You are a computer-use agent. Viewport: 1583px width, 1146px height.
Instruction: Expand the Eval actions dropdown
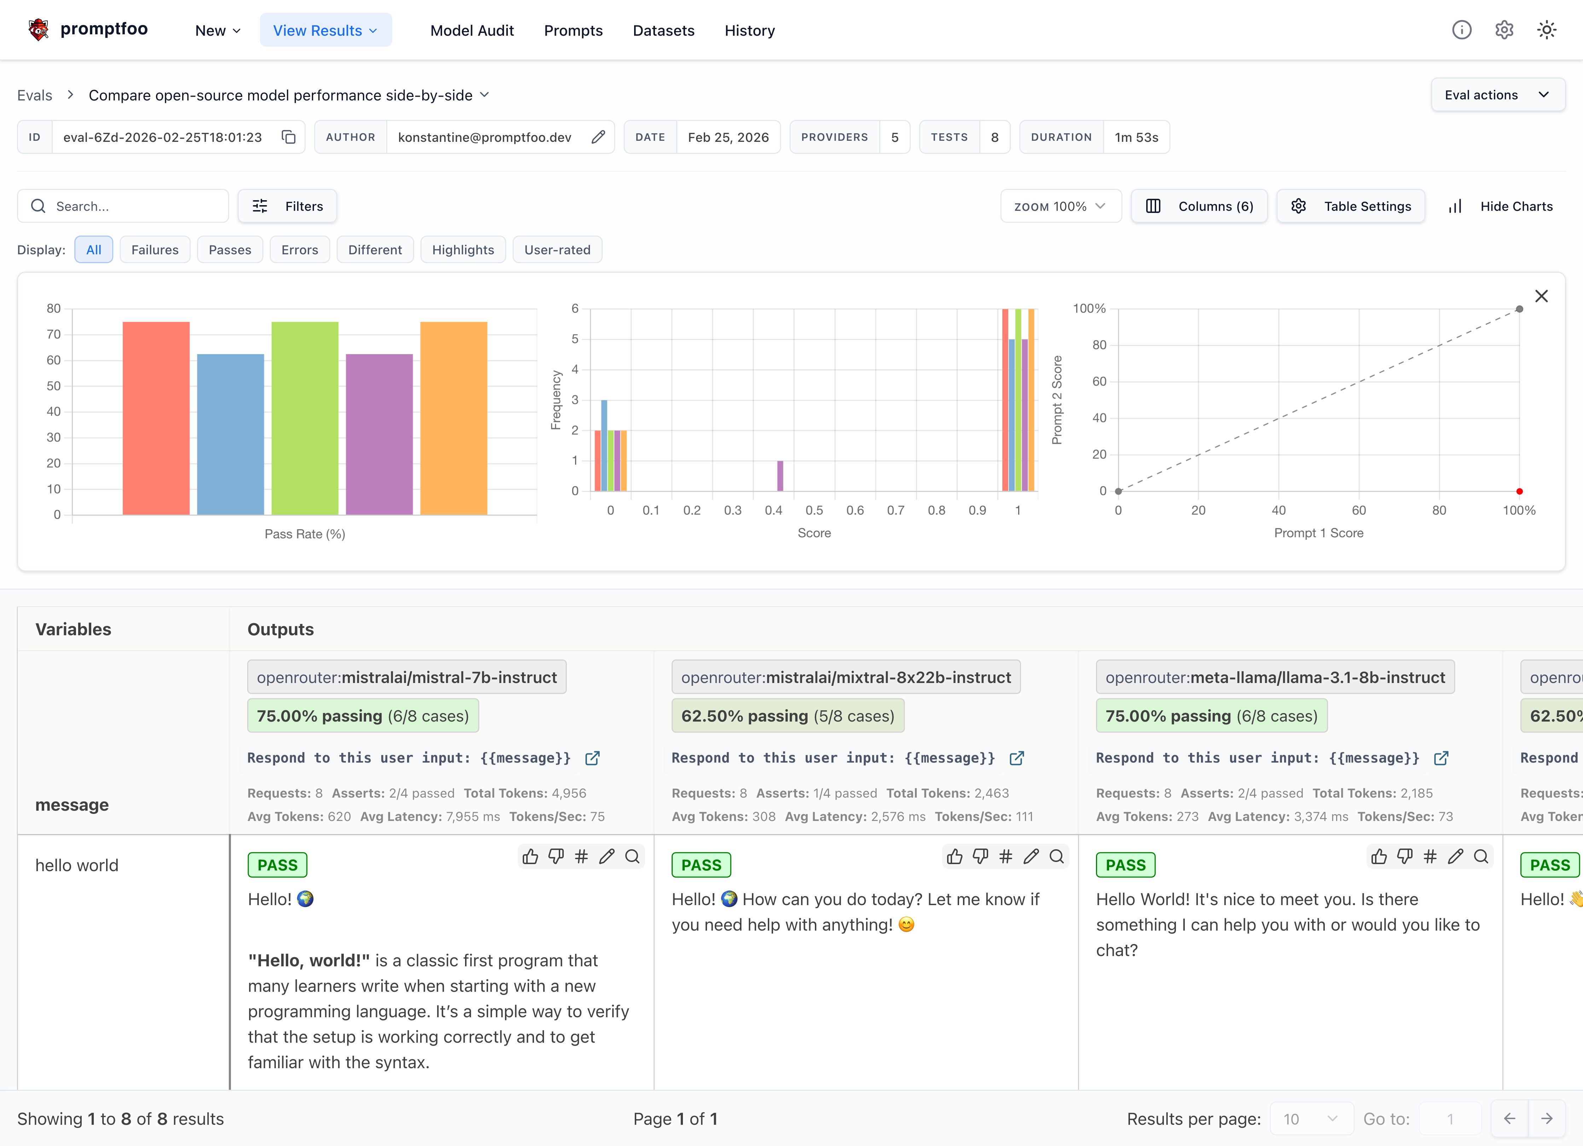(1497, 95)
